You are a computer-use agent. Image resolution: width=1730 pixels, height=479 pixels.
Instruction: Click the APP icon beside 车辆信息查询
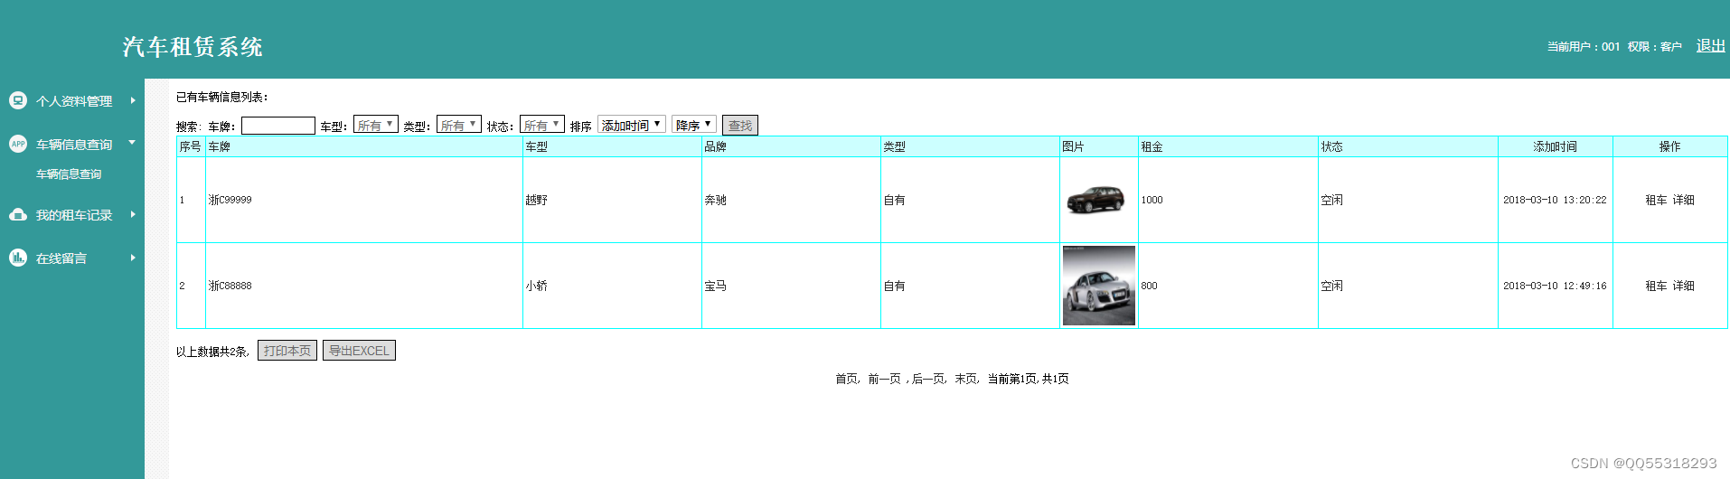(x=18, y=144)
